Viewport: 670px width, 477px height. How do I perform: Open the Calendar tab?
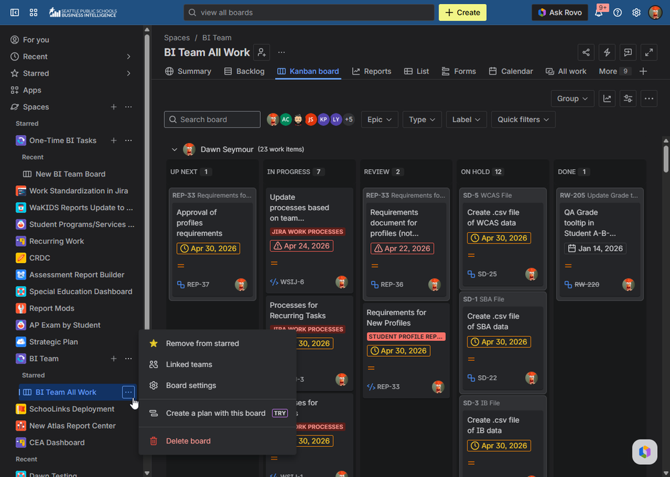511,71
